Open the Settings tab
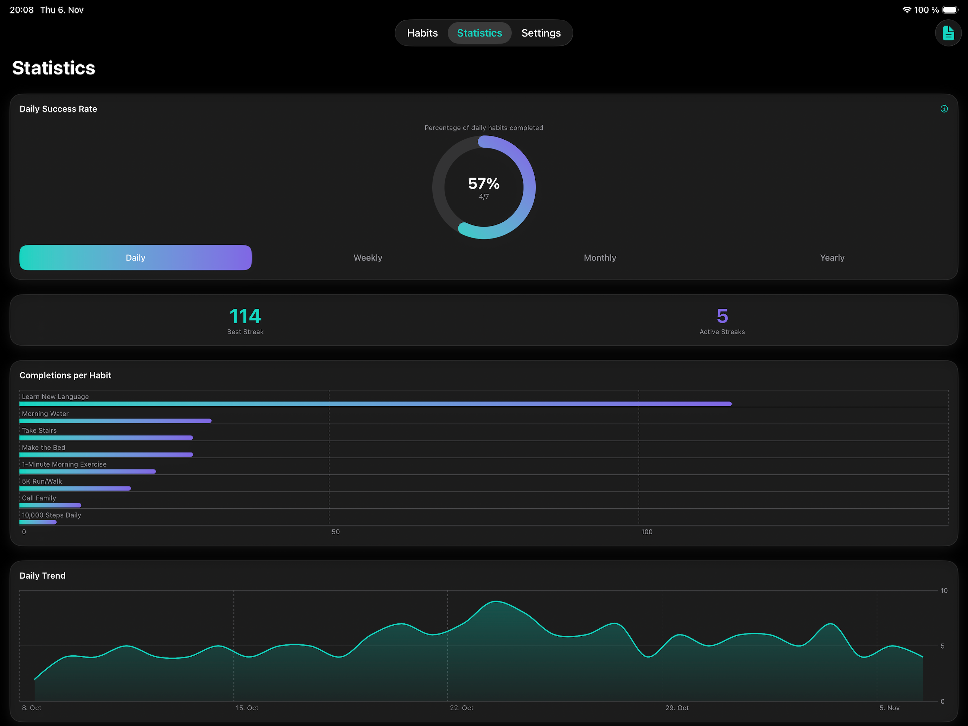968x726 pixels. pyautogui.click(x=541, y=33)
